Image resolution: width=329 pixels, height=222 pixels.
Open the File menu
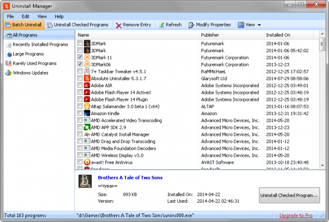pos(10,16)
